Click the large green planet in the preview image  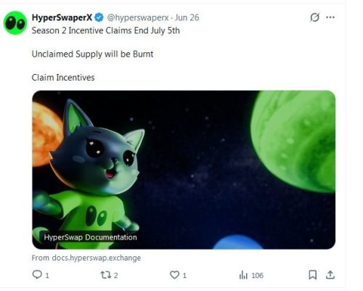coord(293,142)
